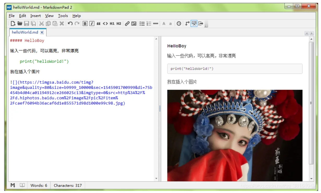The width and height of the screenshot is (321, 193).
Task: Create an ordered numbered list
Action: [149, 24]
